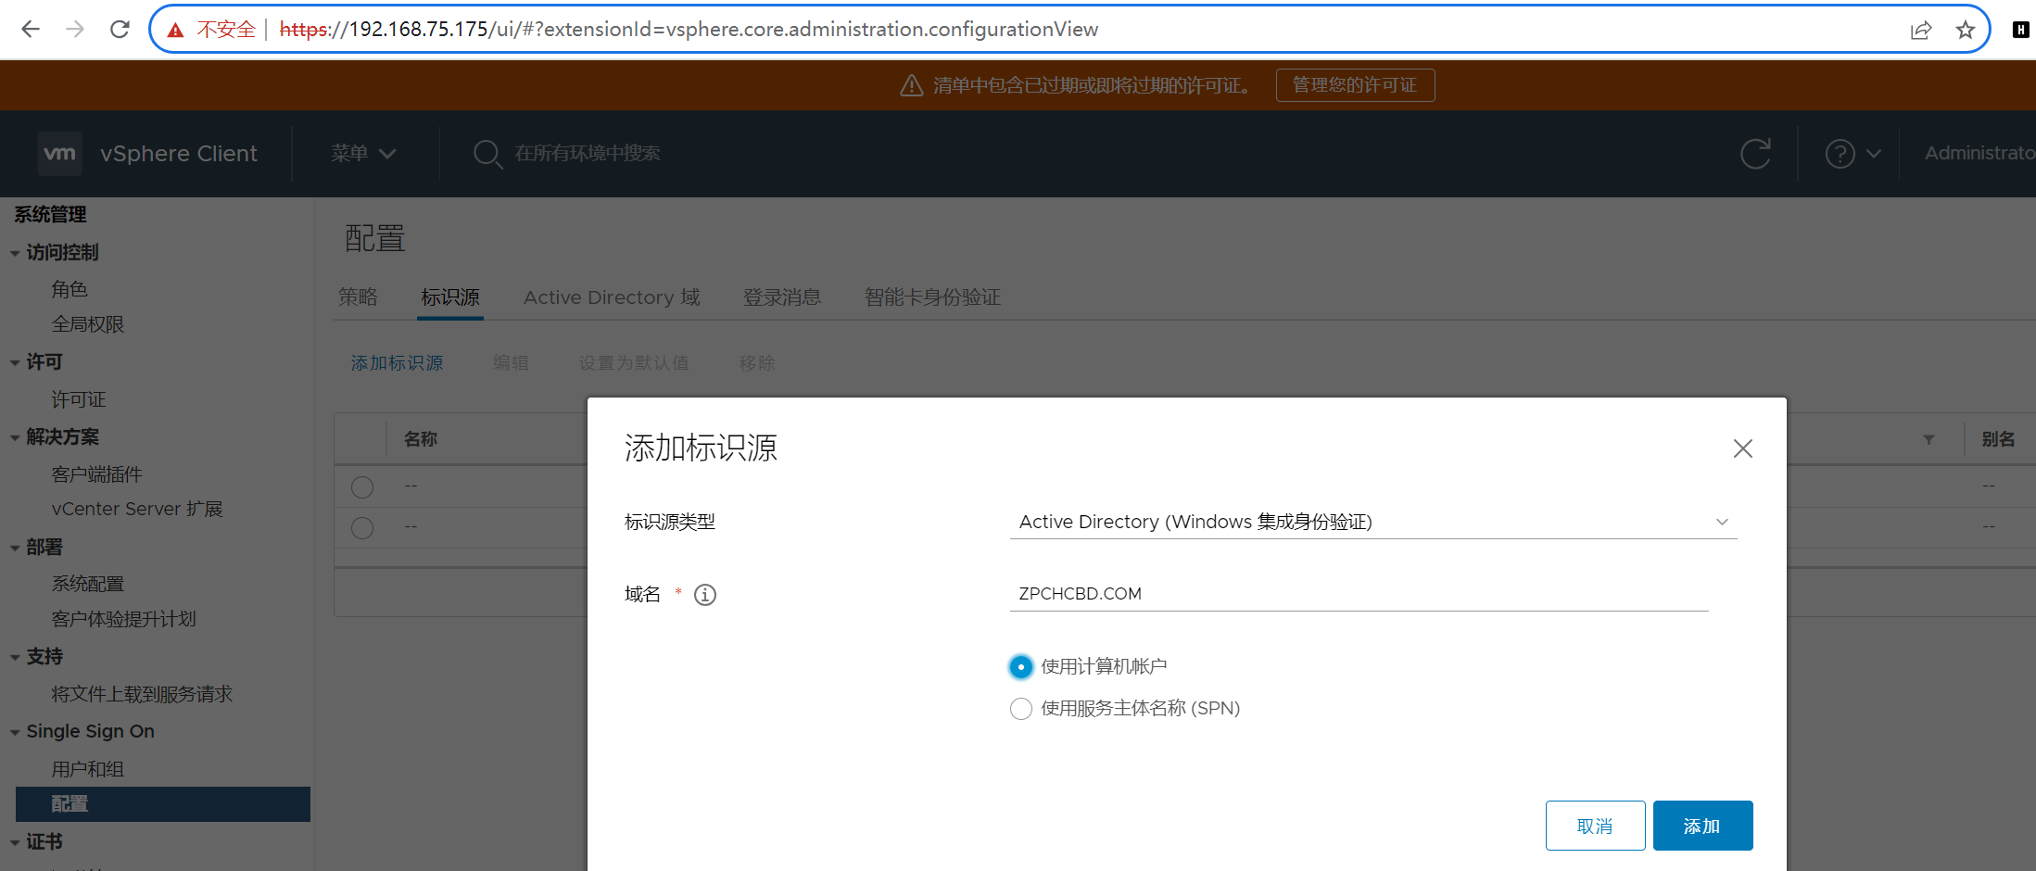
Task: Click the 设置为默认值 action
Action: pyautogui.click(x=634, y=363)
